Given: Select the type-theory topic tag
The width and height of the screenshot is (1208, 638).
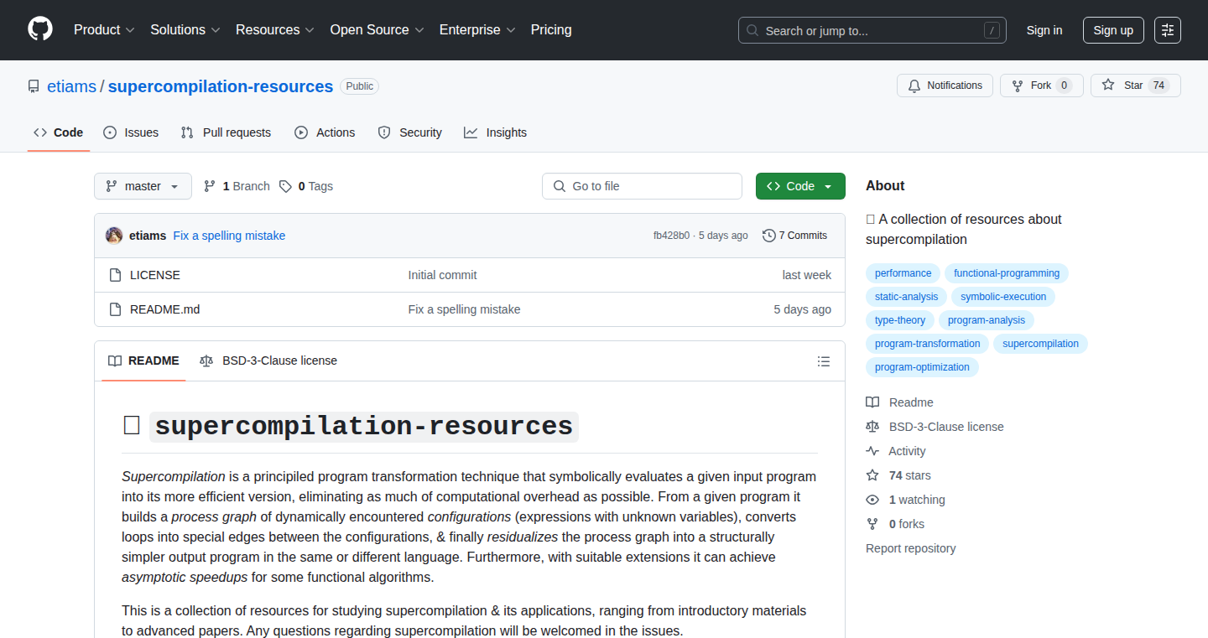Looking at the screenshot, I should click(900, 320).
